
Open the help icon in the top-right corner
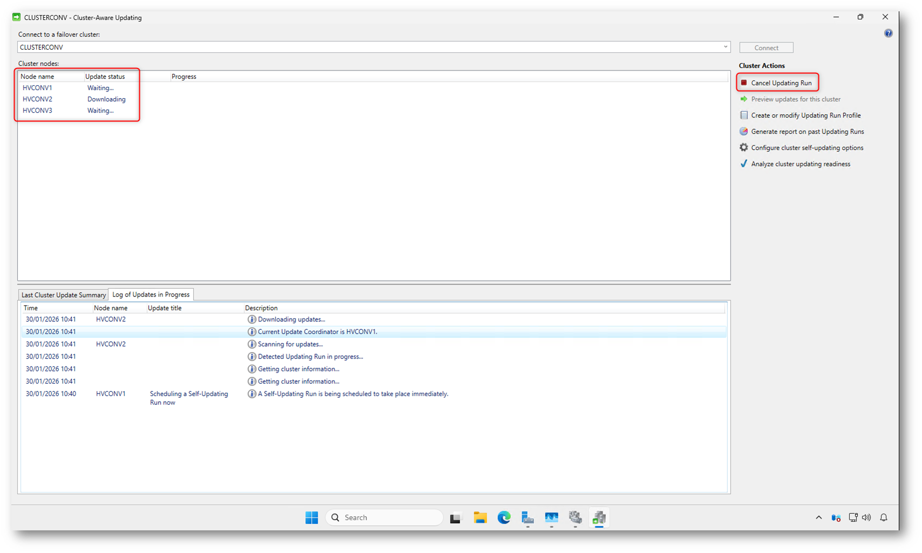point(888,33)
